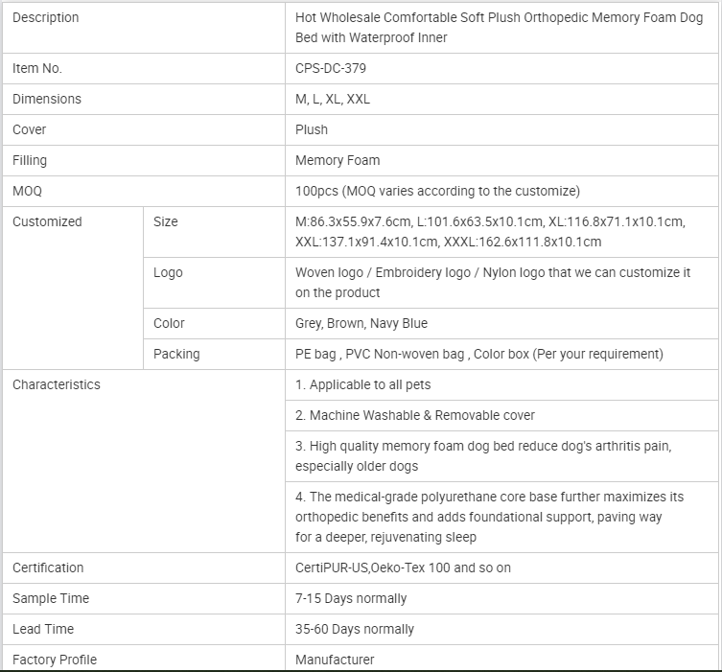
Task: Click the color options Grey, Brown, Navy Blue
Action: [361, 323]
